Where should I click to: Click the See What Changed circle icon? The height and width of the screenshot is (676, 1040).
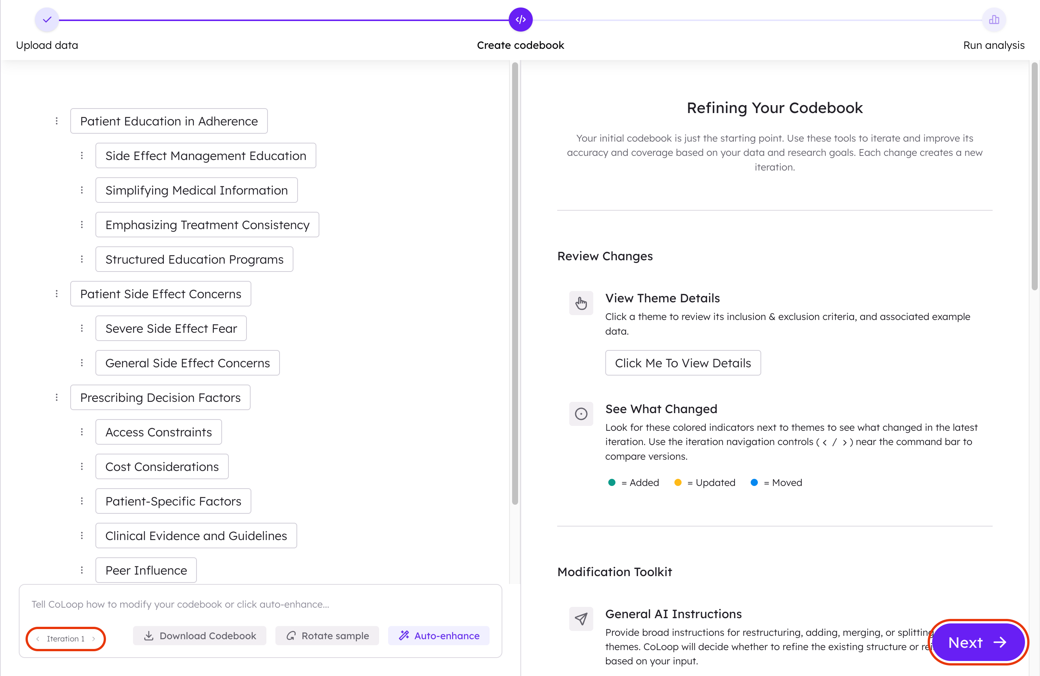581,413
